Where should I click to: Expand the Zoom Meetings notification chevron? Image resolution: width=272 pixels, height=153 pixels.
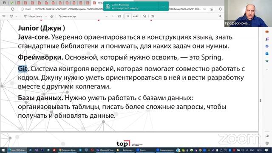(163, 6)
